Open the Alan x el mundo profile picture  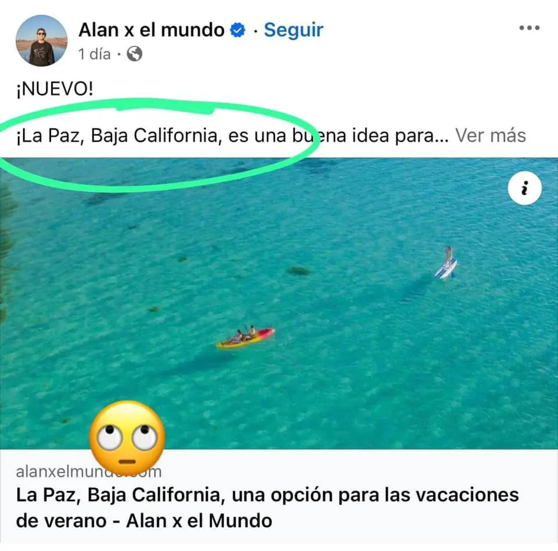pyautogui.click(x=42, y=41)
